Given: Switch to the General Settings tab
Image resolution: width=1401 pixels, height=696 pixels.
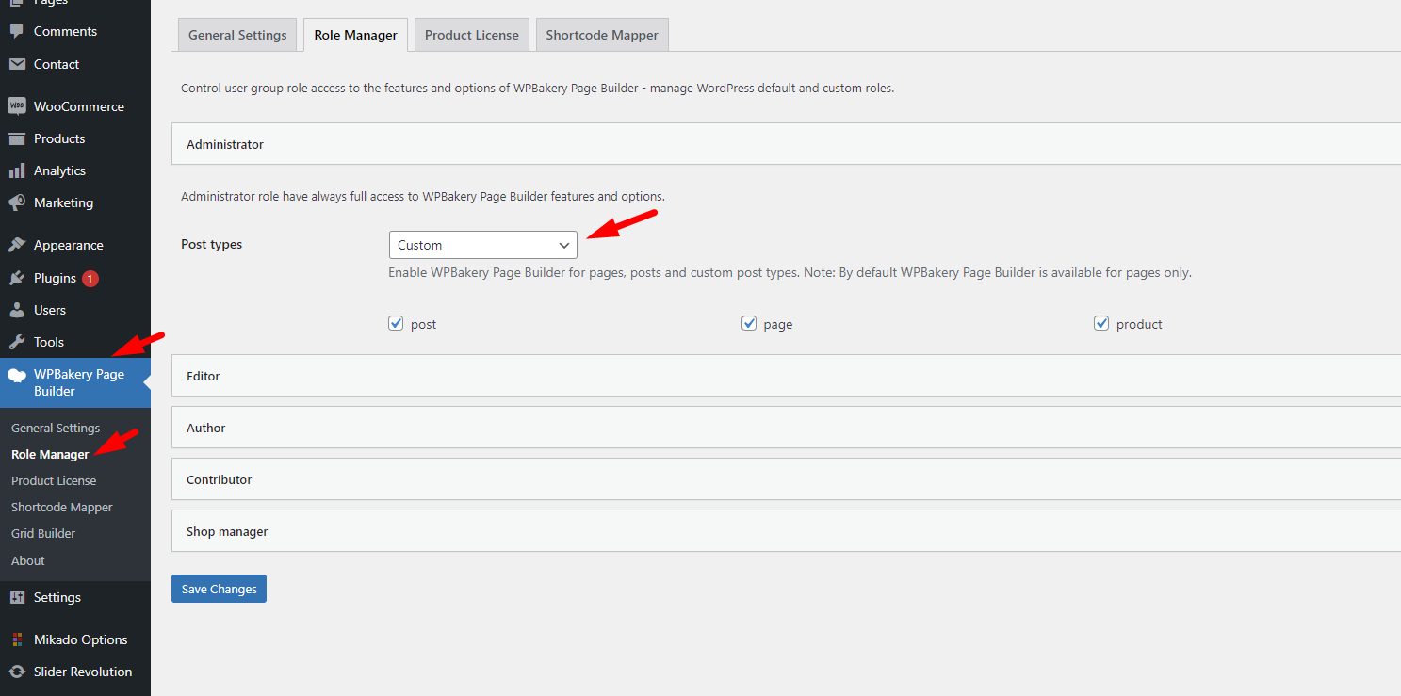Looking at the screenshot, I should click(237, 35).
